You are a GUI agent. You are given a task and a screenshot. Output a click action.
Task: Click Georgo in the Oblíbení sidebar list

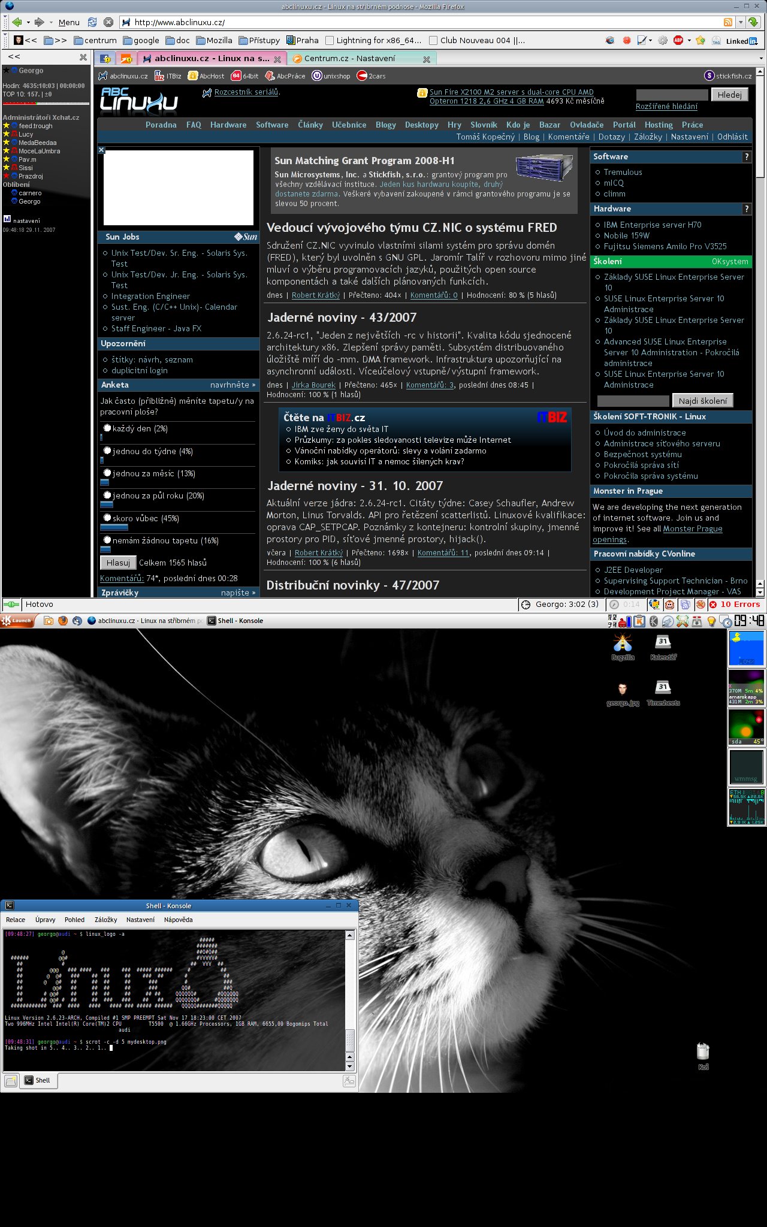click(29, 201)
